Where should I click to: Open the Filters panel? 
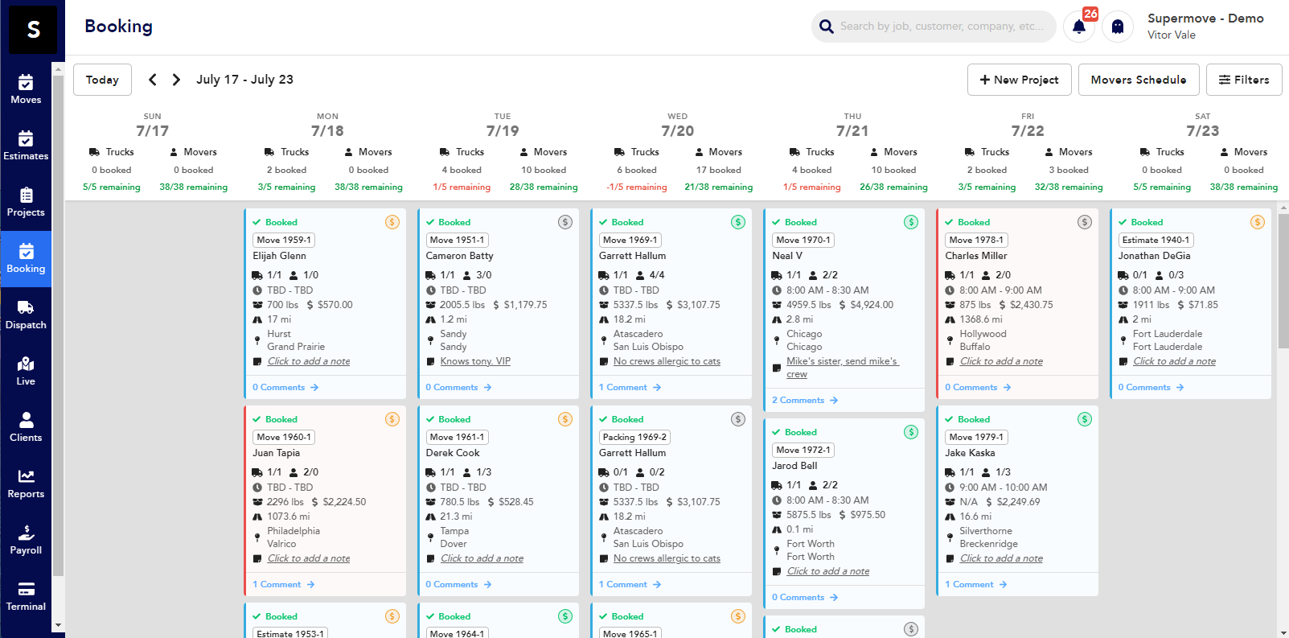(x=1243, y=80)
